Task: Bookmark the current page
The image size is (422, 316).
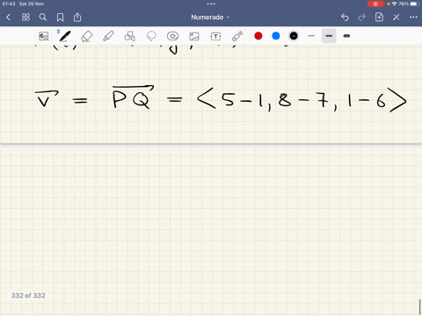Action: click(60, 18)
